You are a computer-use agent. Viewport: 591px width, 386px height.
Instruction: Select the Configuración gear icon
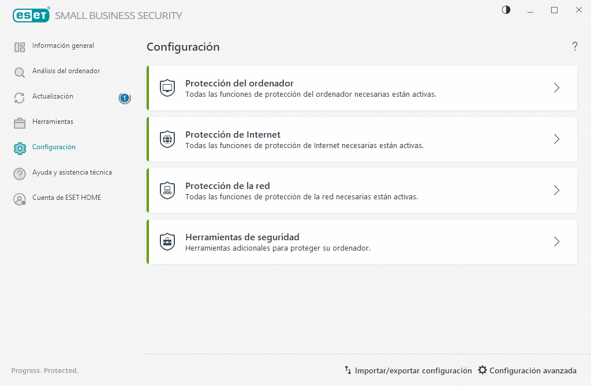(x=19, y=147)
